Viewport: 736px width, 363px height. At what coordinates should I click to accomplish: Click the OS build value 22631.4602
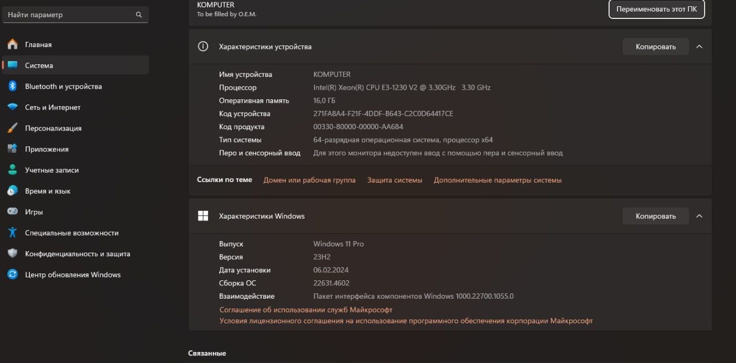tap(331, 283)
